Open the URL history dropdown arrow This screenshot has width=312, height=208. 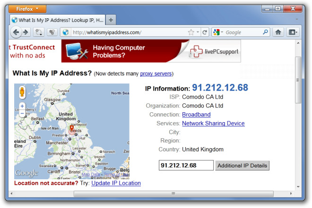(198, 32)
